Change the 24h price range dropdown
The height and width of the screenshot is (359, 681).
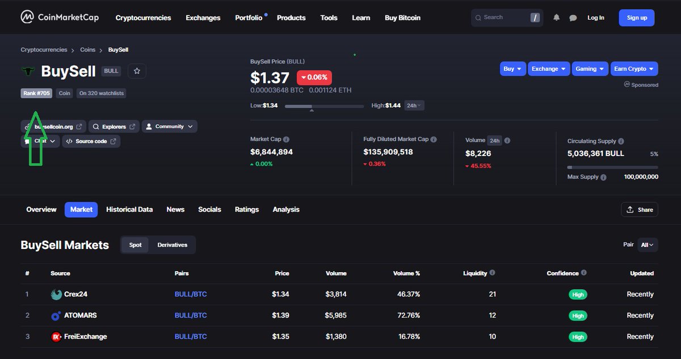click(x=414, y=105)
